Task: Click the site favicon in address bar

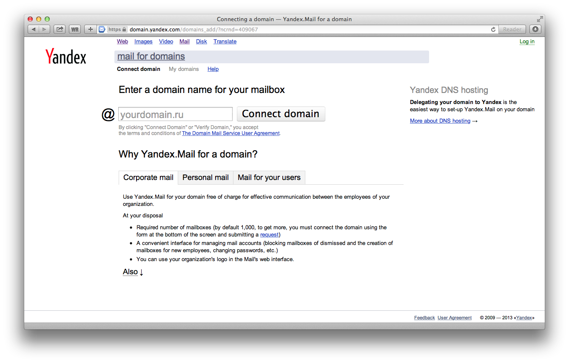Action: [102, 29]
